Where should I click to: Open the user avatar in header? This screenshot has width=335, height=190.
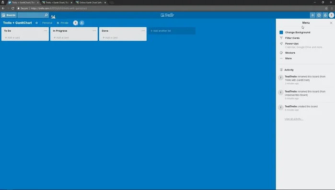point(331,15)
